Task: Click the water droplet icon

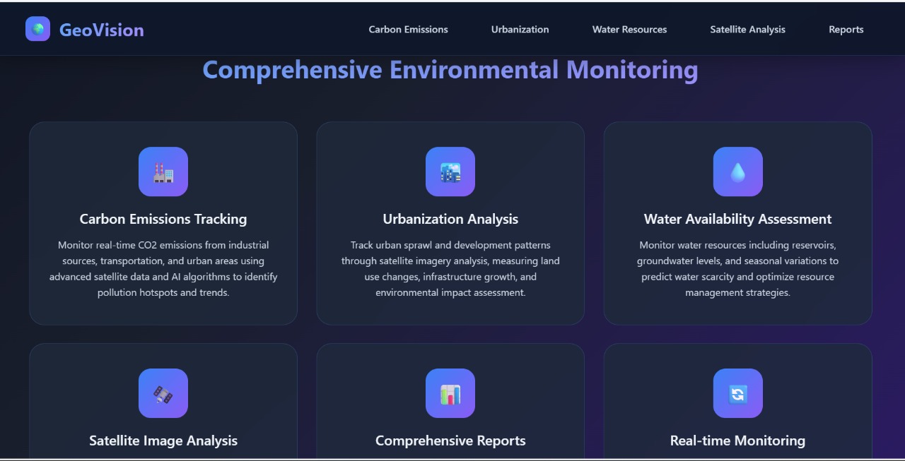Action: click(x=737, y=172)
